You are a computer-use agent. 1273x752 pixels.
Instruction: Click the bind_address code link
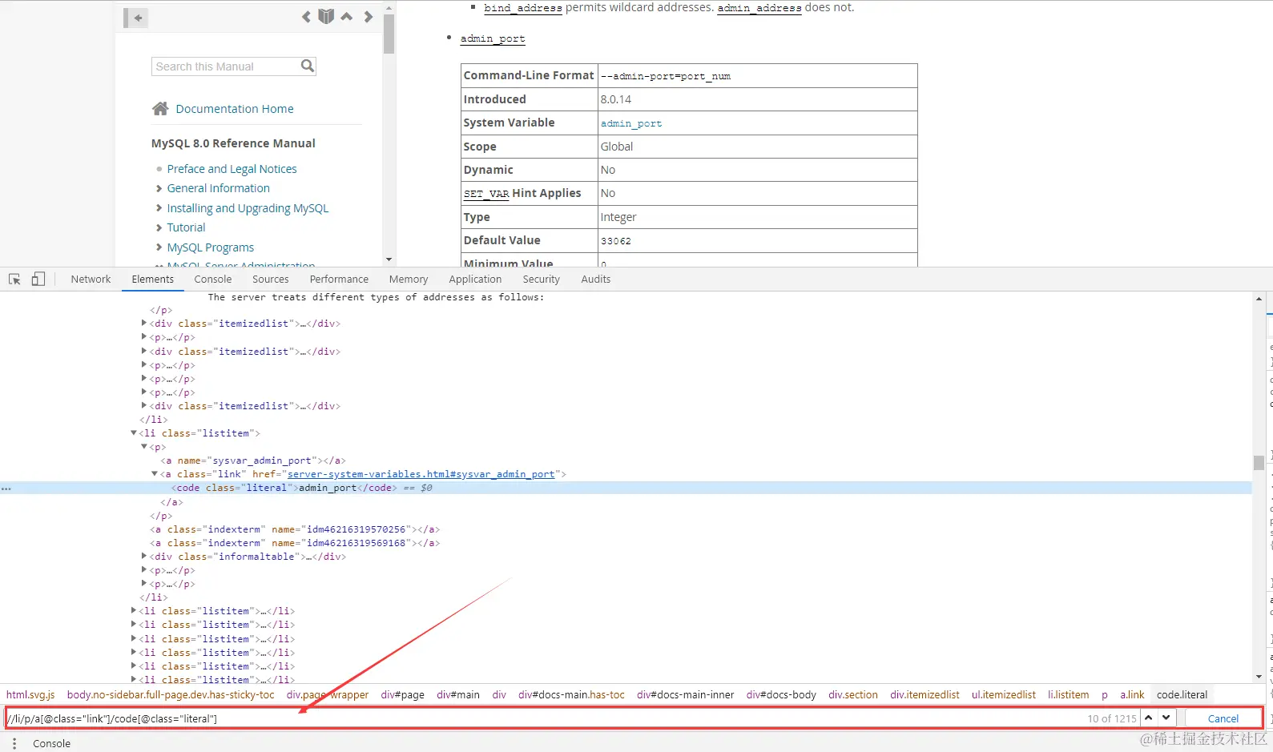pos(523,8)
